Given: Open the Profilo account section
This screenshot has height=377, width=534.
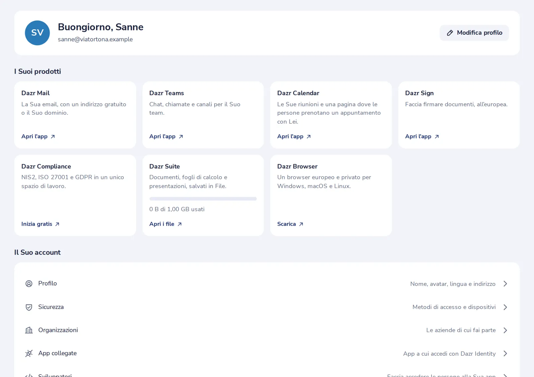Looking at the screenshot, I should coord(267,284).
